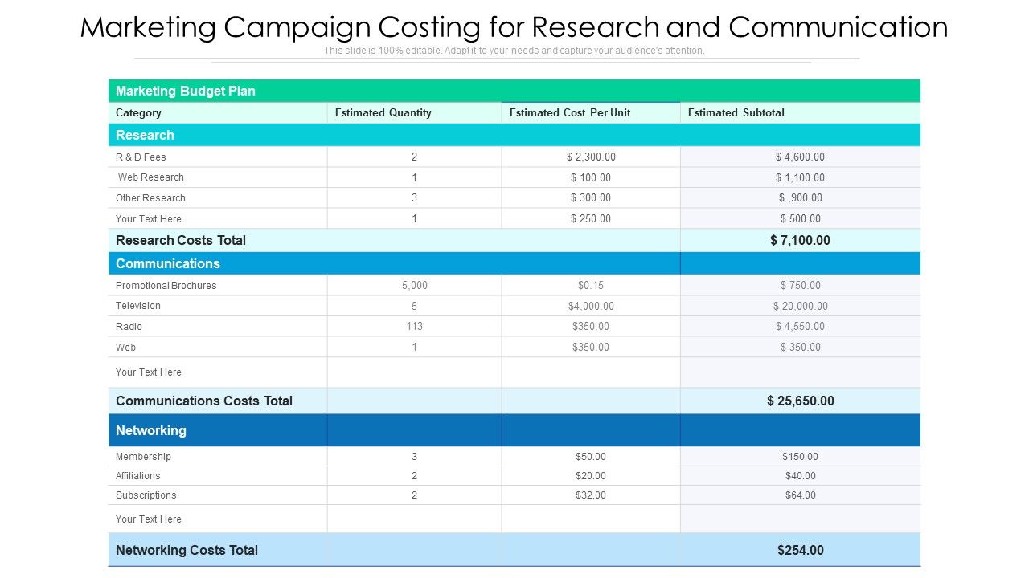The image size is (1029, 578).
Task: Select the $ 1,100.00 subtotal cell
Action: (x=800, y=178)
